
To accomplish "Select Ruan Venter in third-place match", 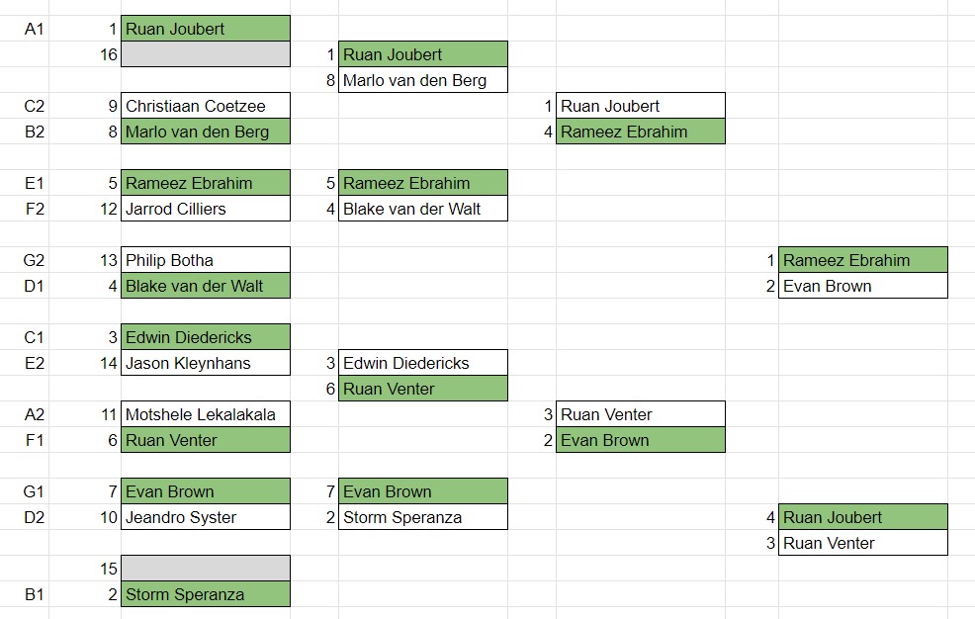I will [863, 543].
